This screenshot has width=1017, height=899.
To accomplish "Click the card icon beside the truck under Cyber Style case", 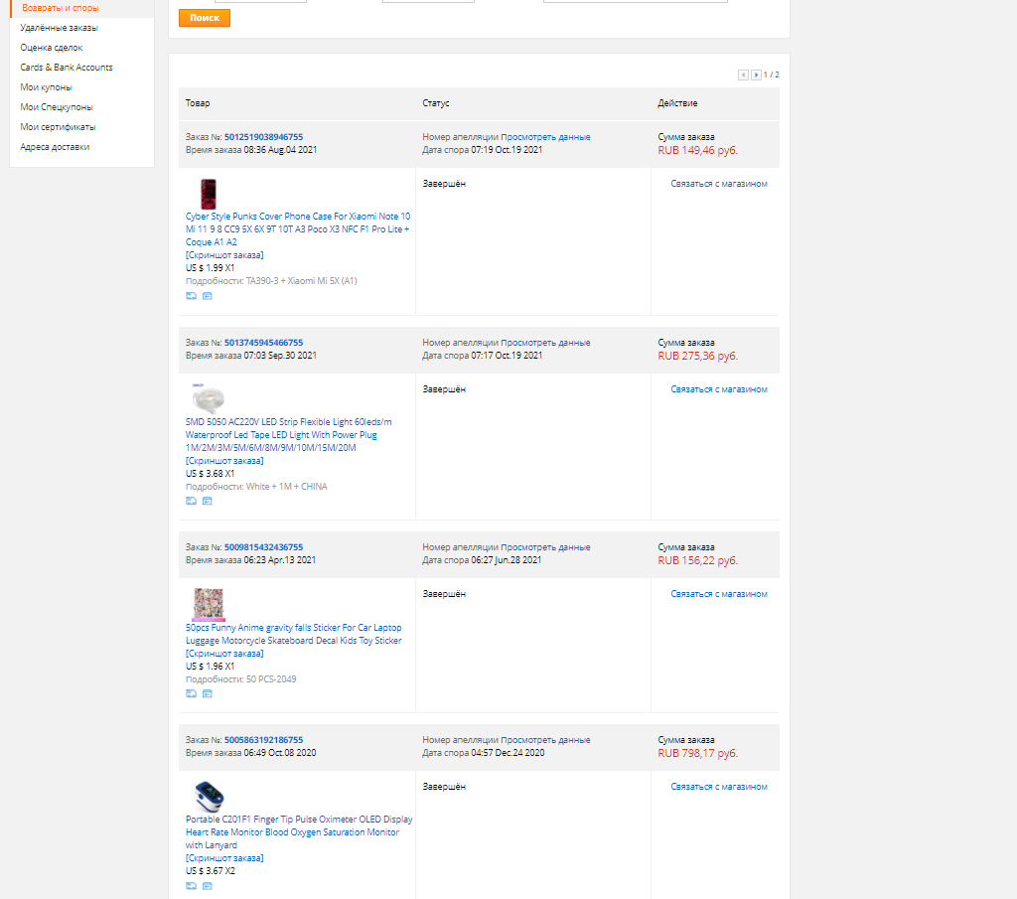I will 208,296.
